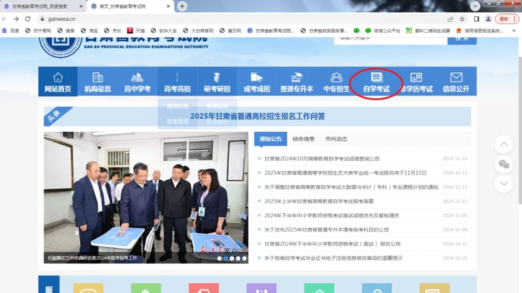This screenshot has width=522, height=293.
Task: Open the 软件大全 bookmark
Action: (x=164, y=30)
